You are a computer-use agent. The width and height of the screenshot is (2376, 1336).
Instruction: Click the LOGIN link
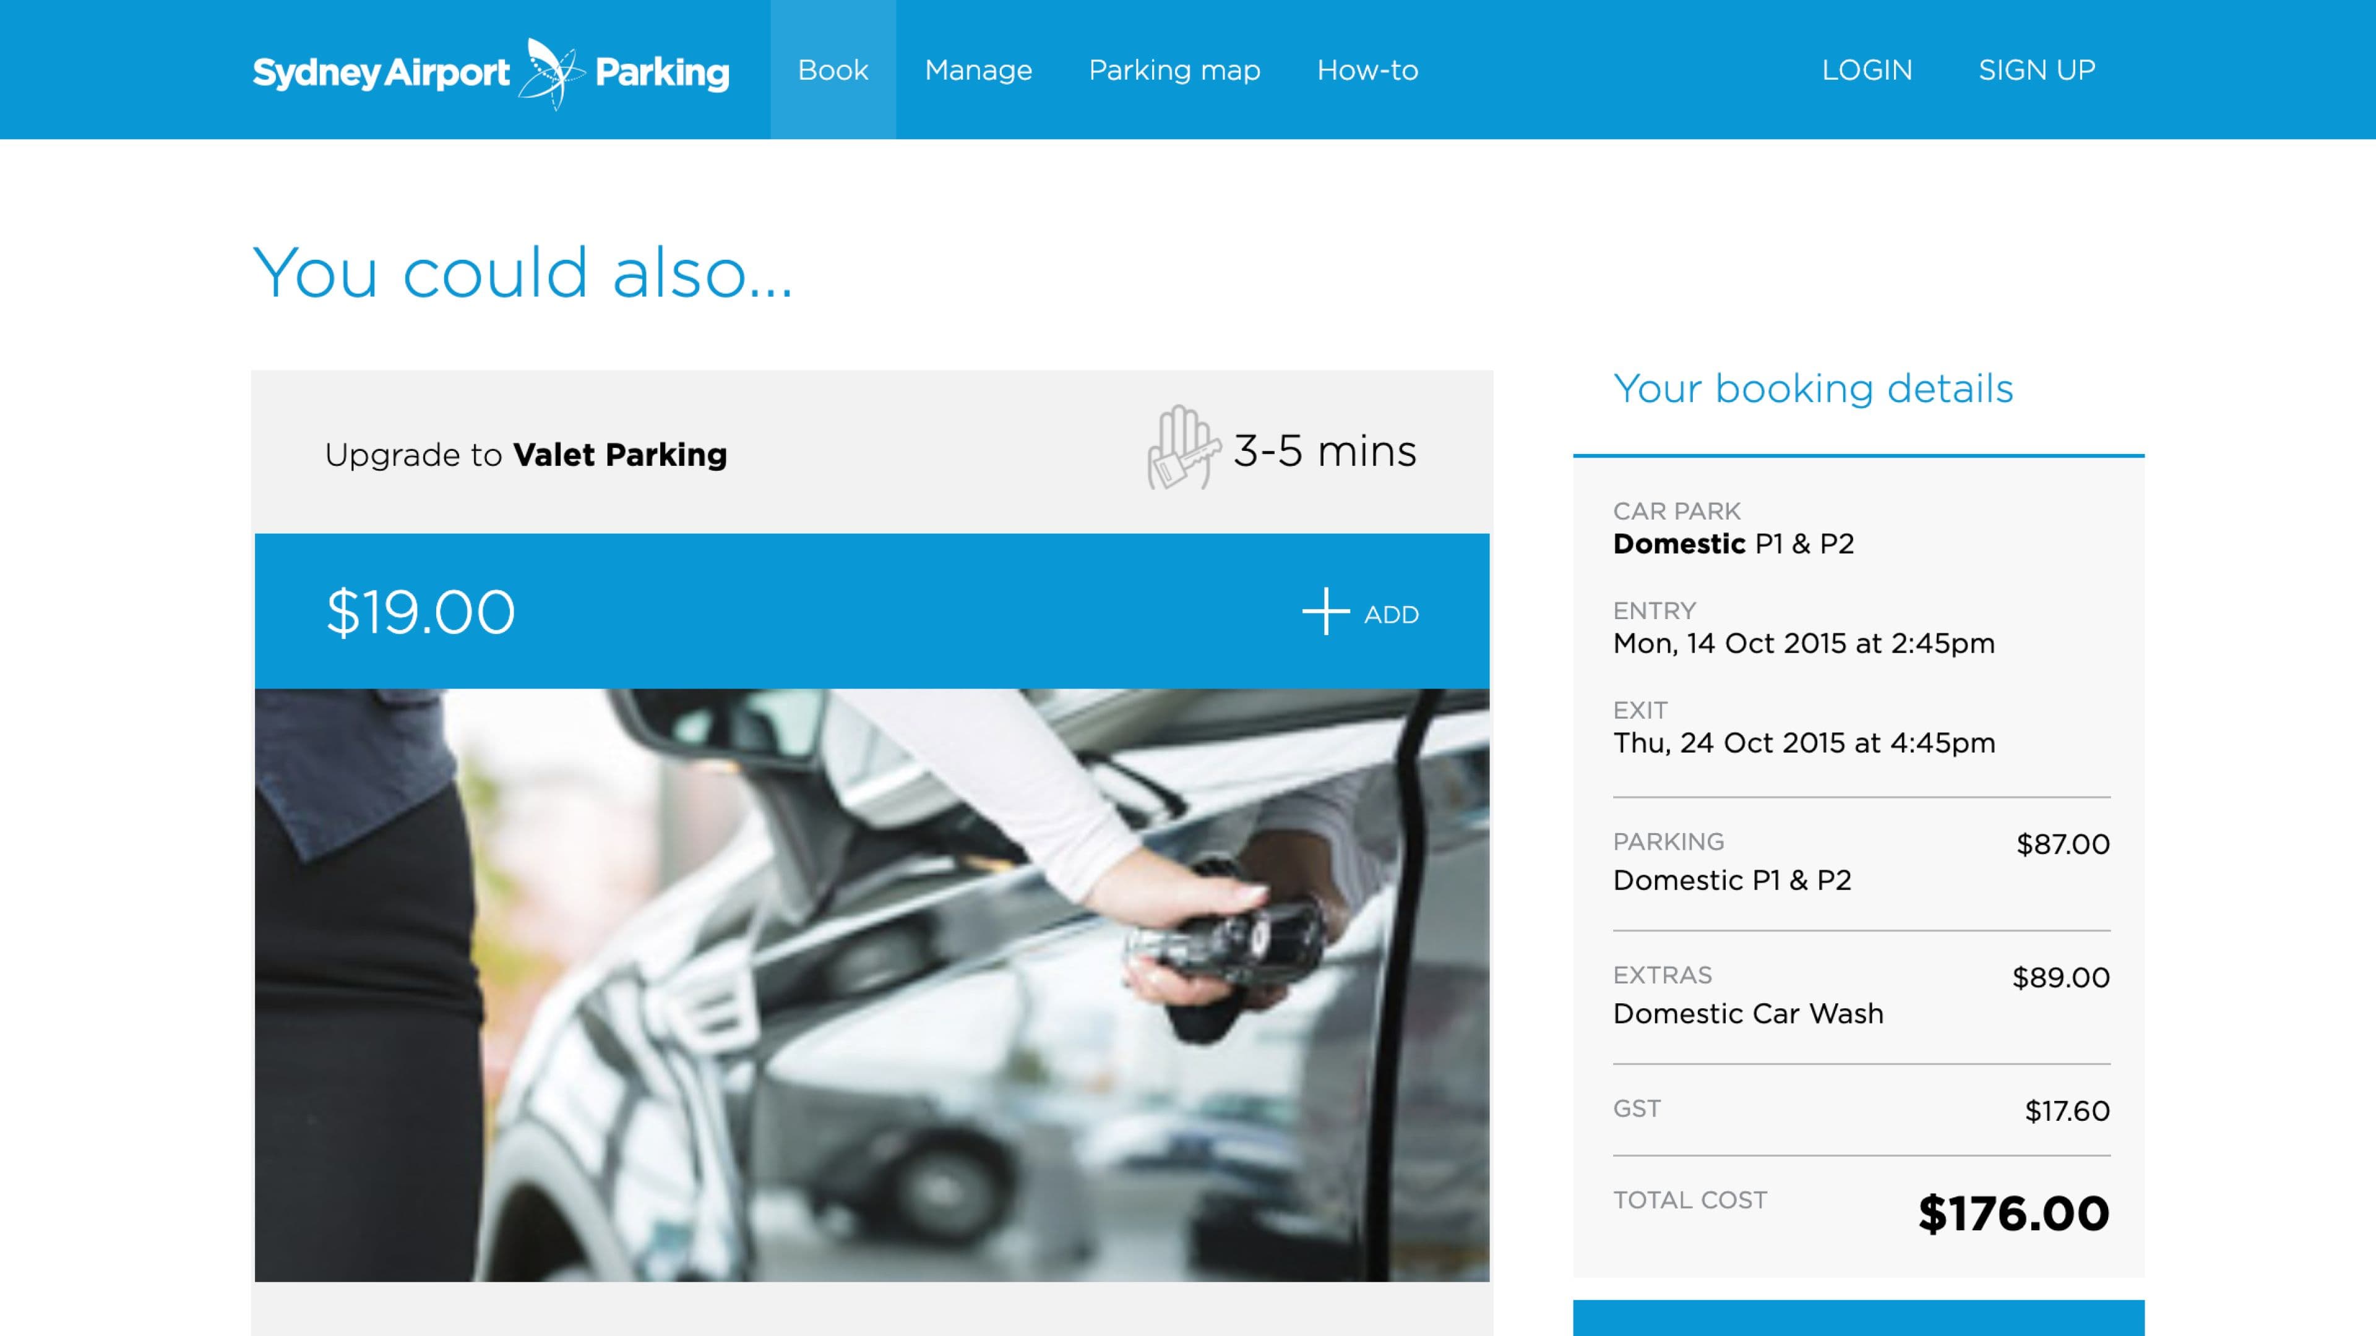coord(1867,70)
